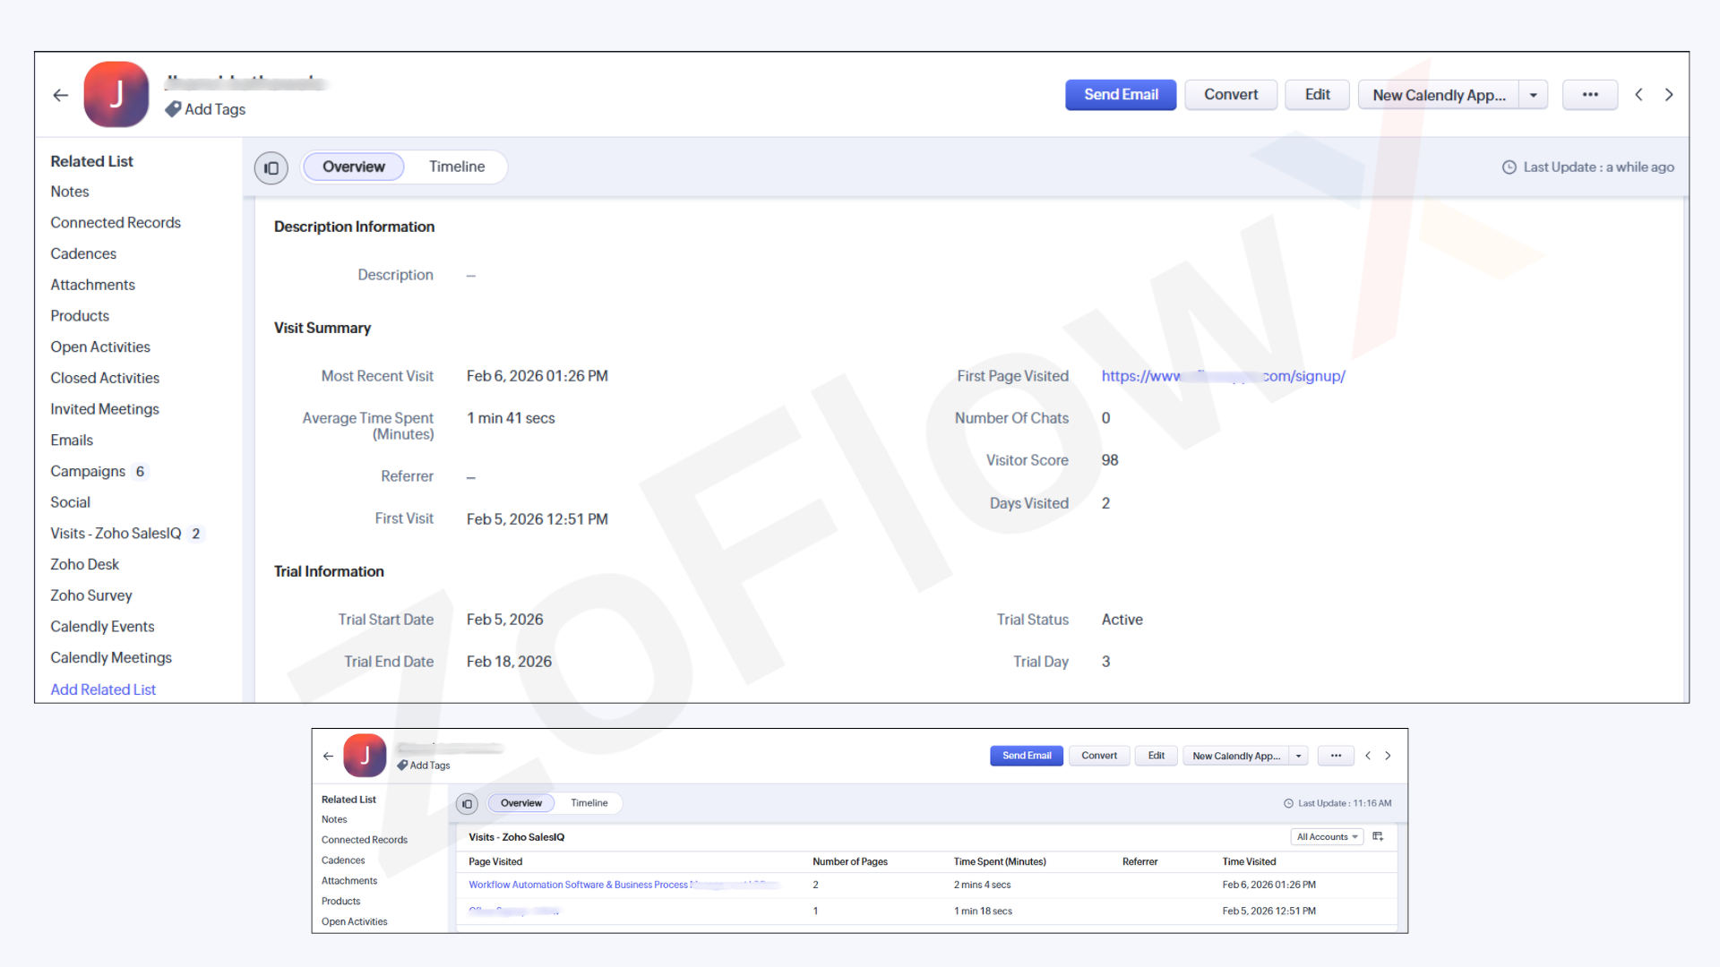
Task: Click the Send Email button
Action: pyautogui.click(x=1120, y=95)
